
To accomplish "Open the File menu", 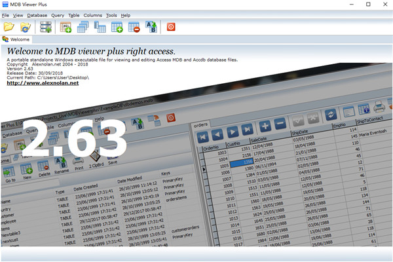I will [x=5, y=15].
